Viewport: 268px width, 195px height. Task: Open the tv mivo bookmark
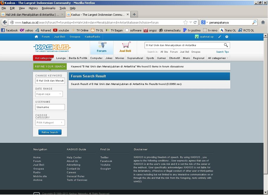pyautogui.click(x=210, y=30)
